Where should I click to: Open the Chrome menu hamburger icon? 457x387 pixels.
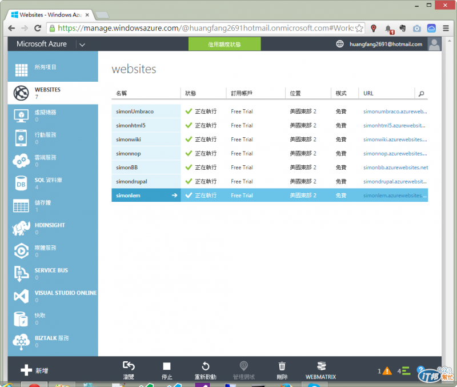click(446, 28)
